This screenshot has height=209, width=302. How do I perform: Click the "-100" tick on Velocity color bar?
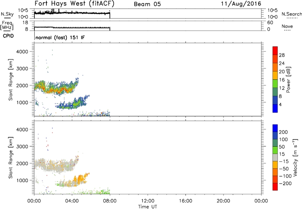[285, 176]
